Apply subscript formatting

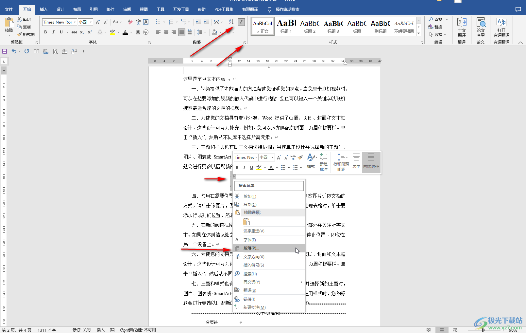click(x=82, y=32)
